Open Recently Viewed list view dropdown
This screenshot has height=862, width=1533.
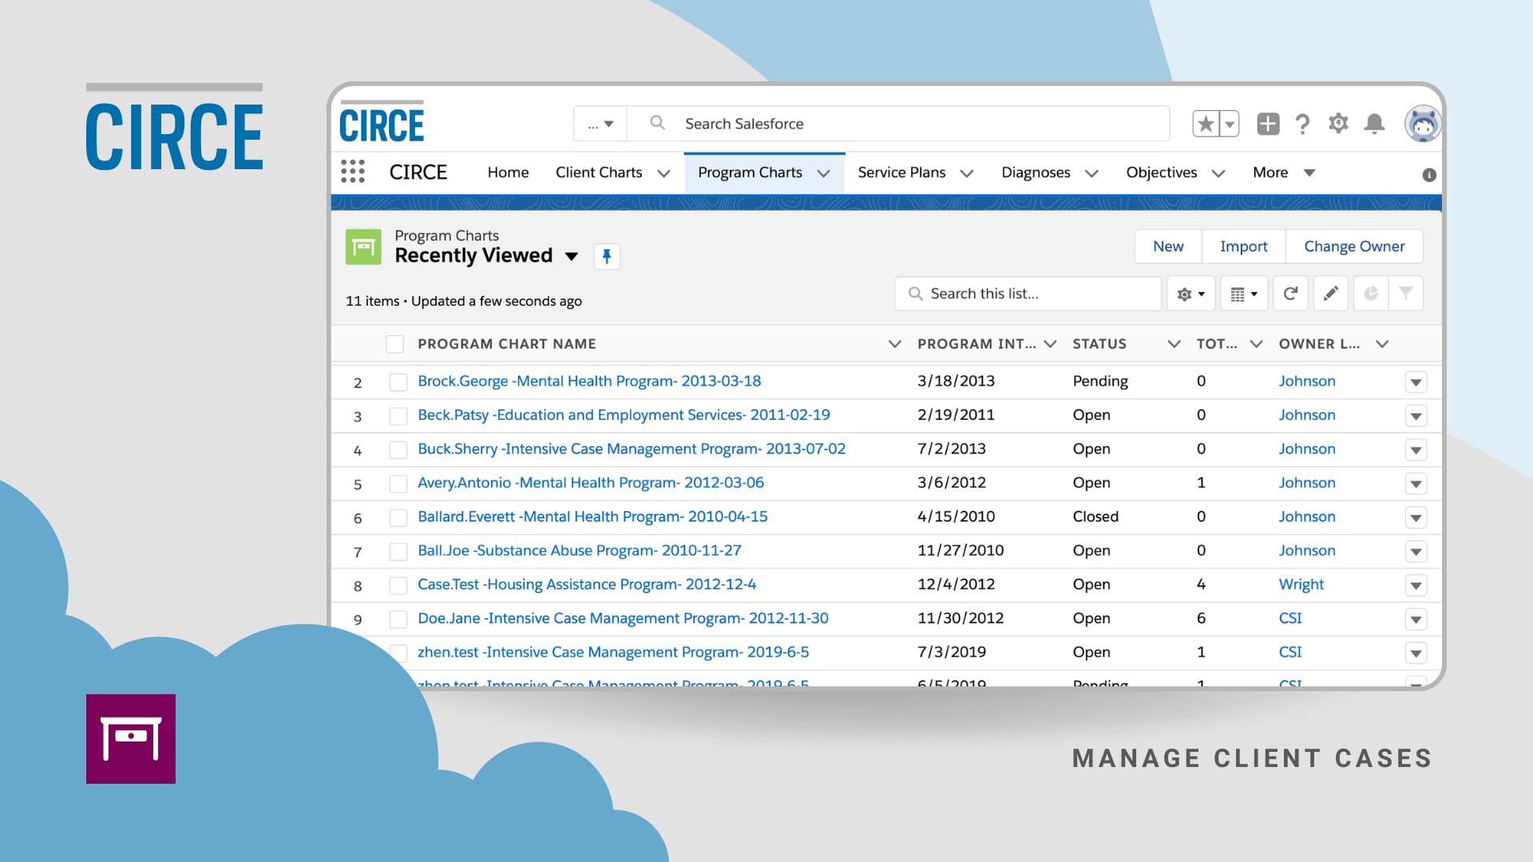click(x=572, y=256)
